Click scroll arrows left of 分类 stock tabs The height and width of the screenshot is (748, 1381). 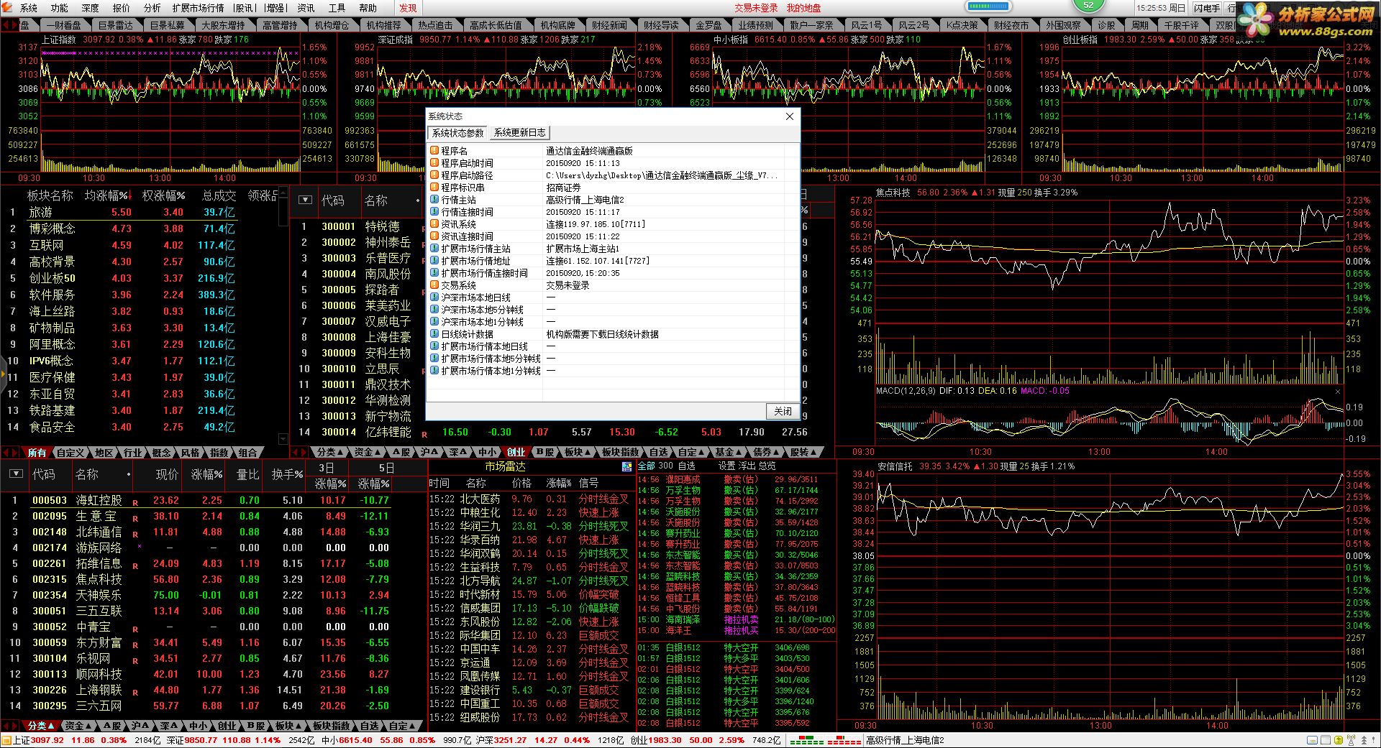coord(300,452)
